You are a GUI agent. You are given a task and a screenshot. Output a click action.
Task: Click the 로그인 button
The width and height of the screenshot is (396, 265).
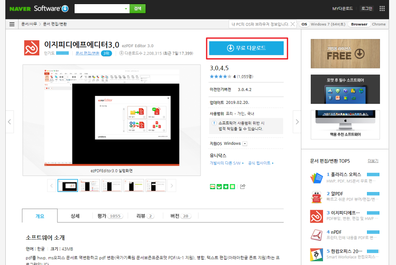(367, 9)
